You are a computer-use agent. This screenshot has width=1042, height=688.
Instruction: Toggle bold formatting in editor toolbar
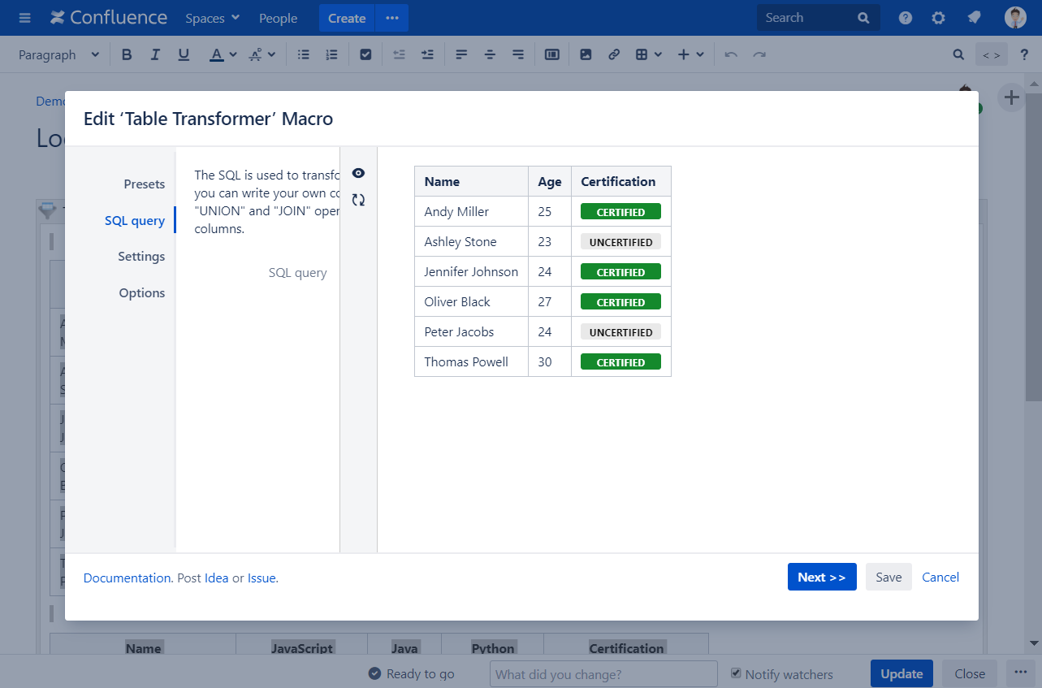click(x=126, y=54)
